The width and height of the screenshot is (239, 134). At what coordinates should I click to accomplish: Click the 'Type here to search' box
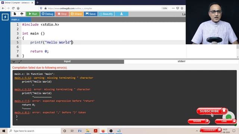tap(34, 131)
